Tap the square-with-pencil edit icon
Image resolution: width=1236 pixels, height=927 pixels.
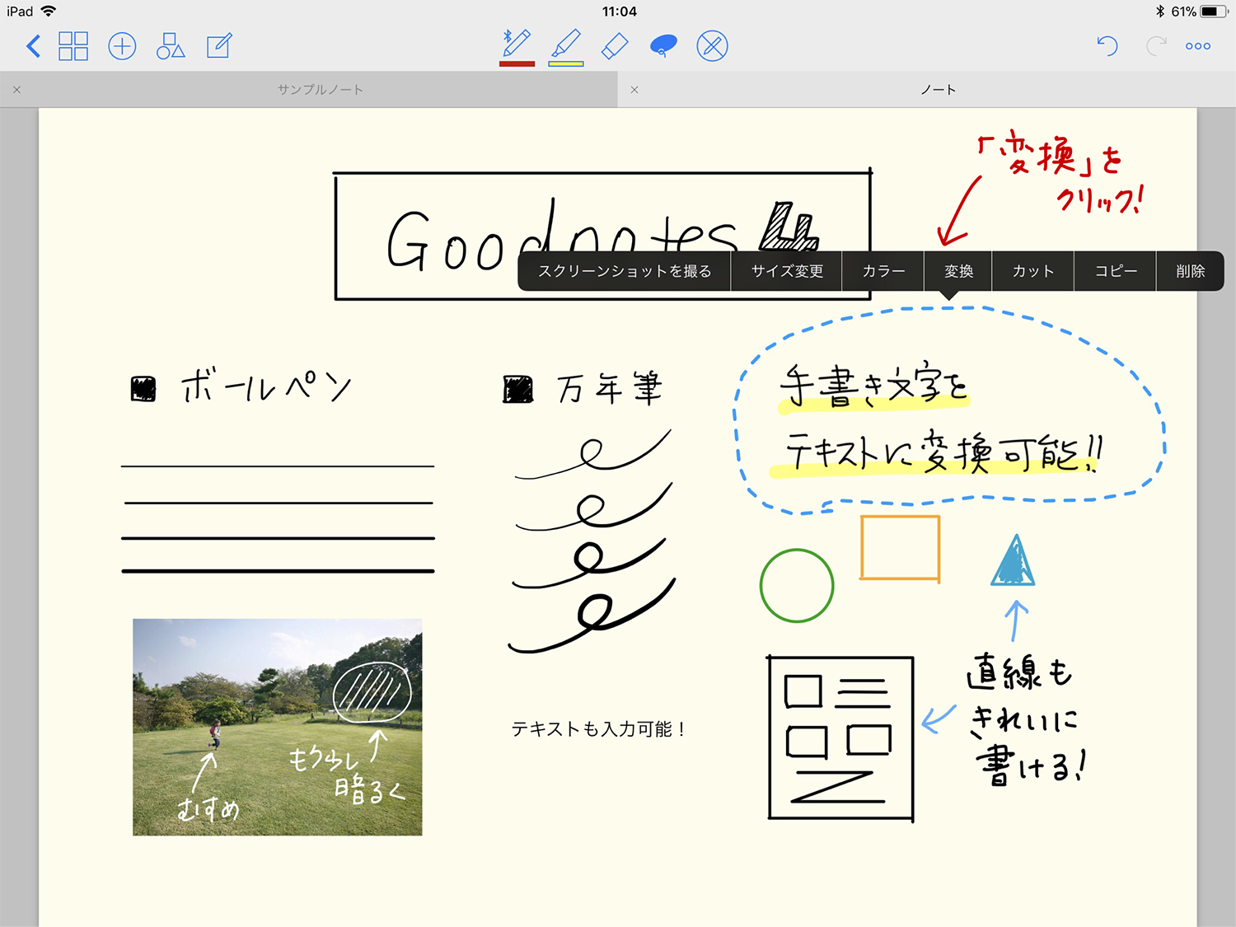(219, 46)
